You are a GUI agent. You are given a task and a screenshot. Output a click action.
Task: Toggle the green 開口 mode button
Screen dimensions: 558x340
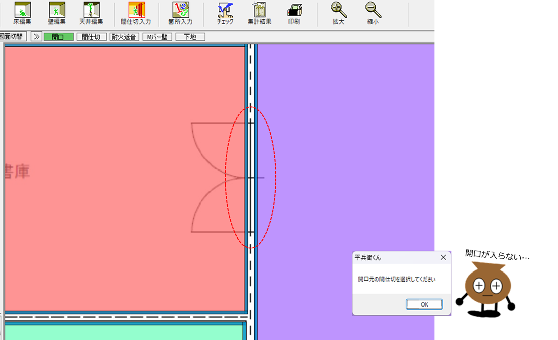(58, 37)
